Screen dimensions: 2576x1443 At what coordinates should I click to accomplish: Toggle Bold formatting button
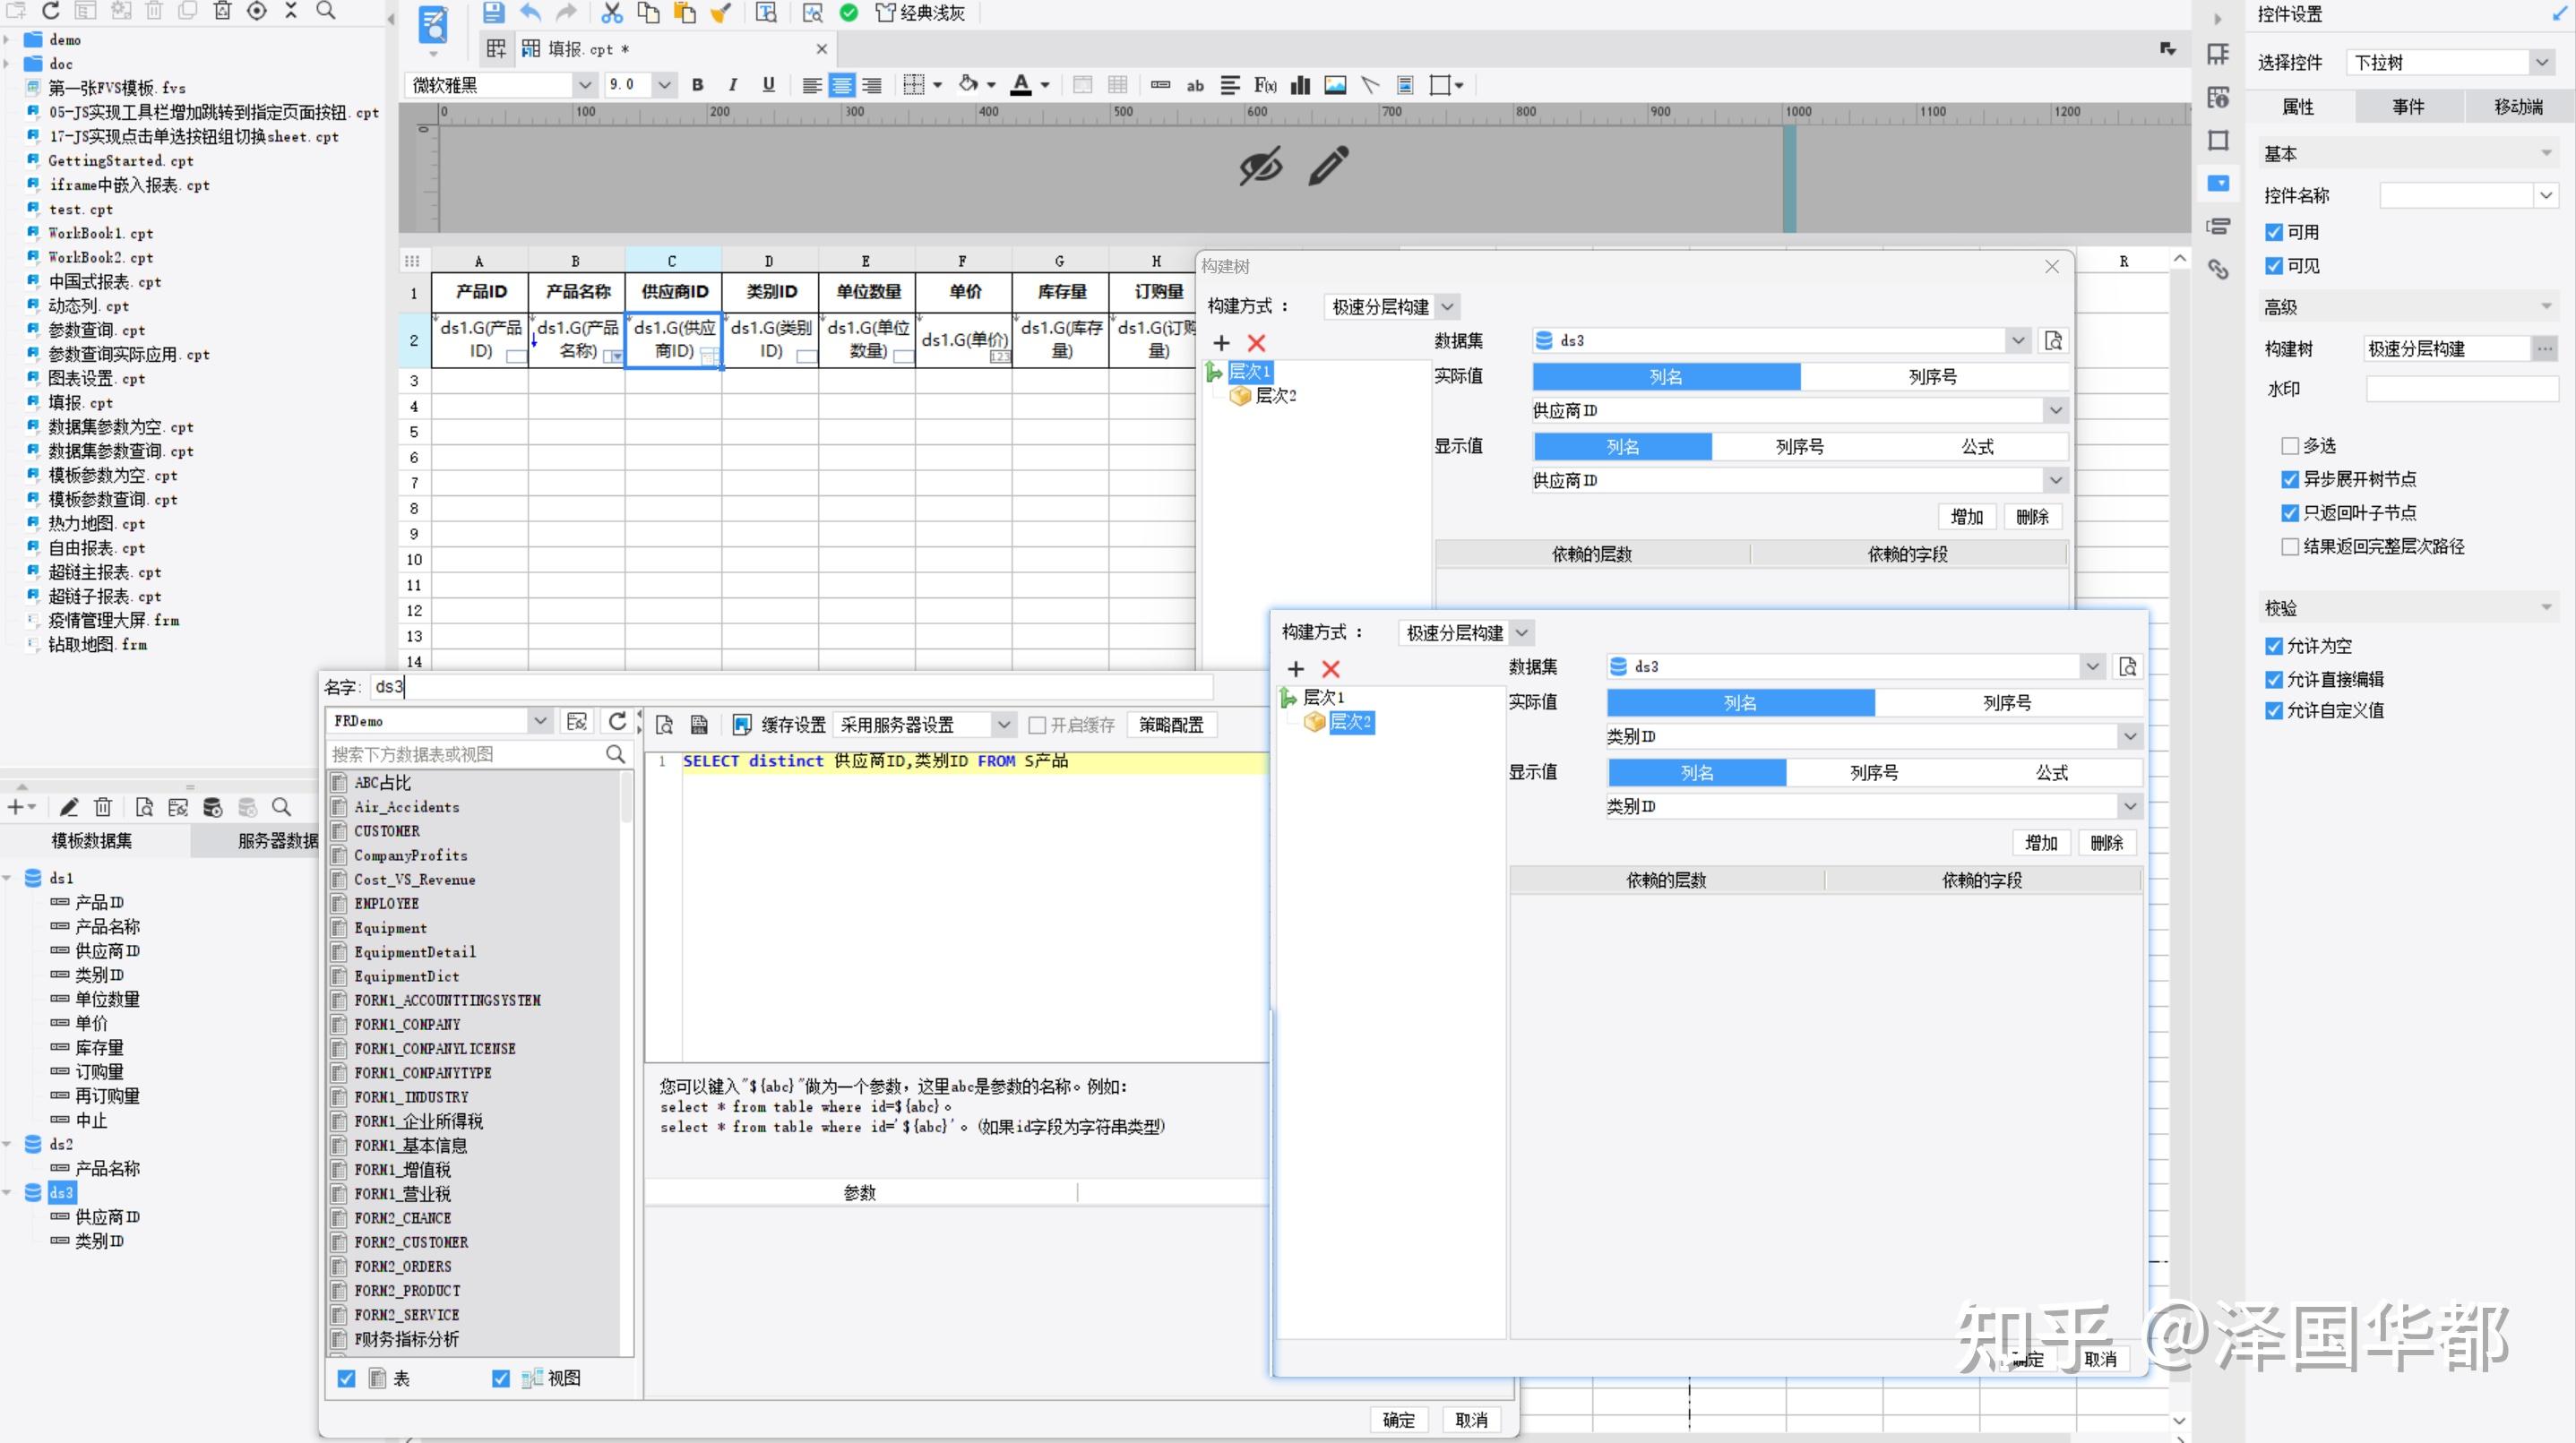click(698, 85)
